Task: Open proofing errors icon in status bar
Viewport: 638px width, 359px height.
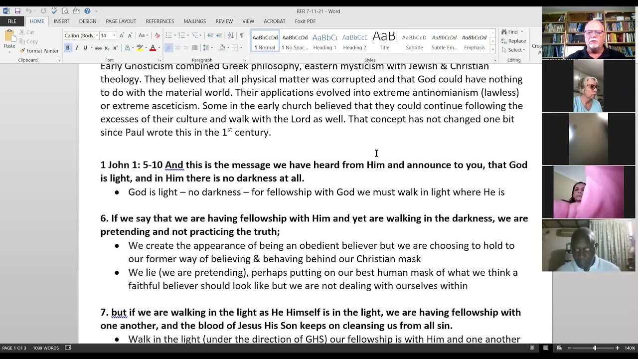Action: 68,348
